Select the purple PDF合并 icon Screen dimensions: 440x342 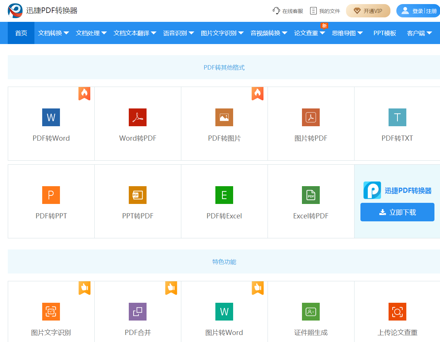click(138, 312)
